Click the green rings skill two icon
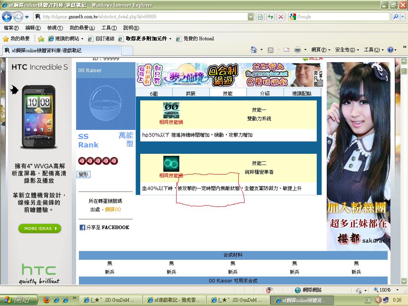Screen dimensions: 408x306 [x=171, y=164]
